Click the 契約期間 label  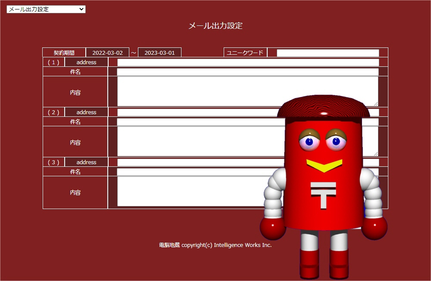(64, 53)
